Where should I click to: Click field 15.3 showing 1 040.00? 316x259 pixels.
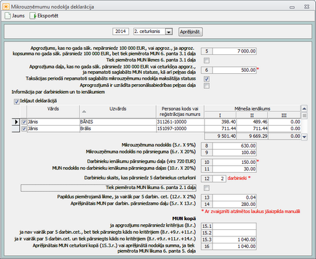234,240
